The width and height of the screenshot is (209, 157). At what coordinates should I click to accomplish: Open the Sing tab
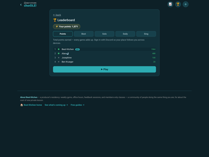click(x=146, y=34)
